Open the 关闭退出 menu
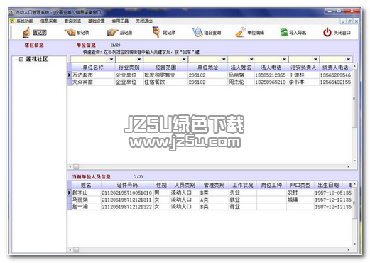Image resolution: width=370 pixels, height=263 pixels. coord(144,21)
